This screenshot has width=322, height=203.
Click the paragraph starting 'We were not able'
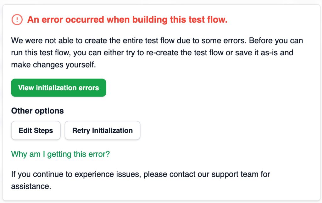(x=157, y=52)
